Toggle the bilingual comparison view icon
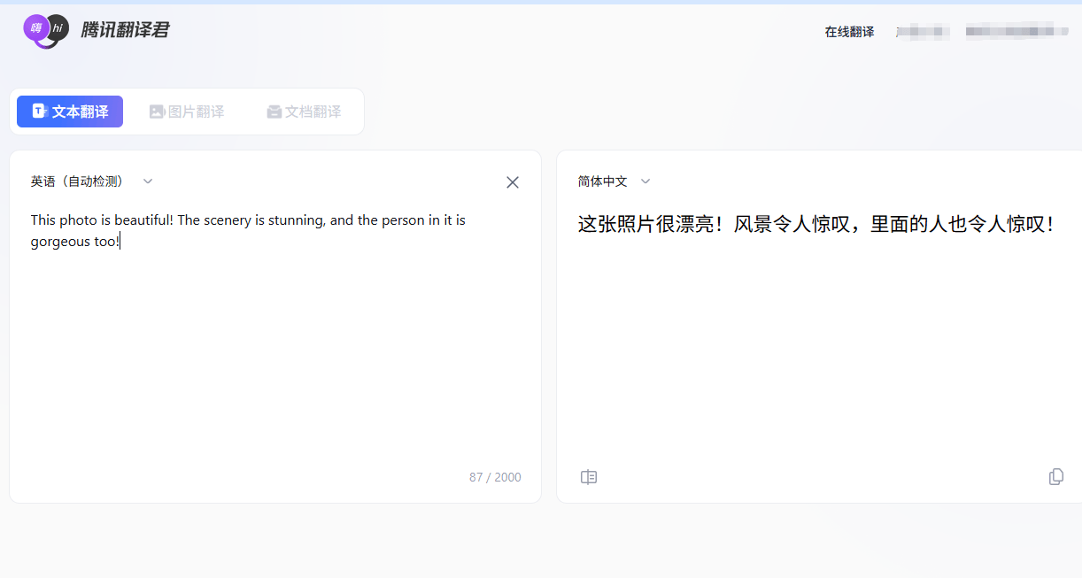The height and width of the screenshot is (578, 1082). click(x=589, y=477)
